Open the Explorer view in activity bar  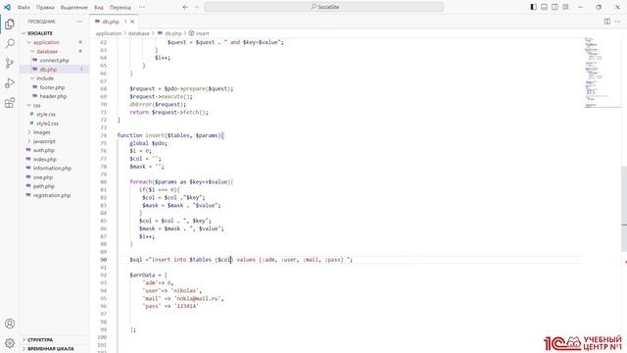[10, 24]
